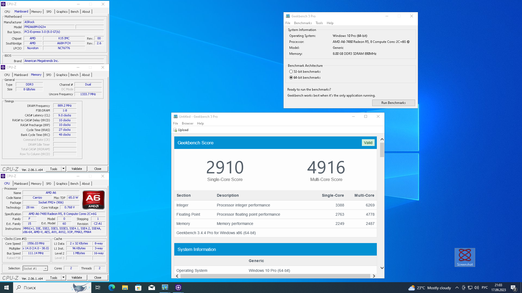Click the DRAM Frequency 889.2 MHz field
This screenshot has height=293, width=522.
65,106
